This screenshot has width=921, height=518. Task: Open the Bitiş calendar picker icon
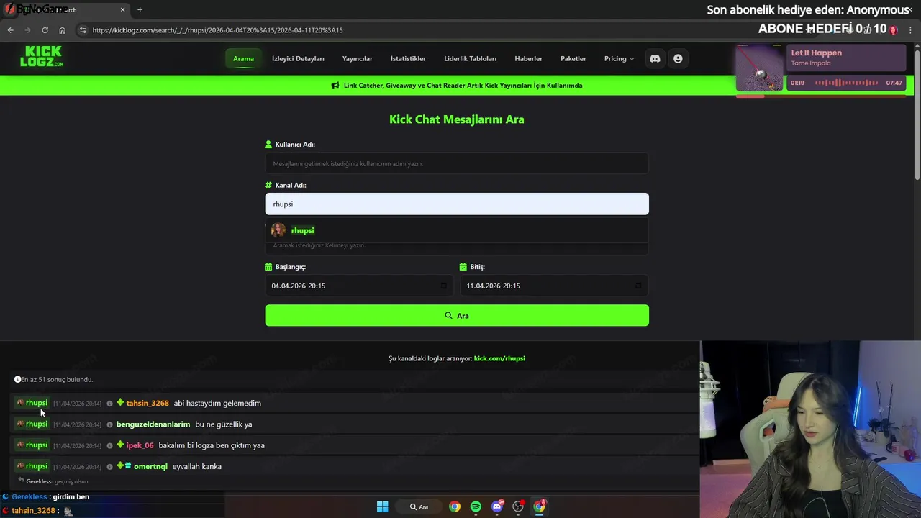coord(638,286)
